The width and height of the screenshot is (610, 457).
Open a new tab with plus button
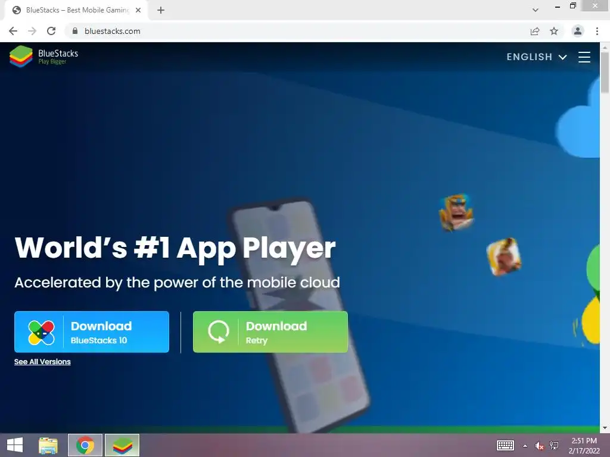161,10
